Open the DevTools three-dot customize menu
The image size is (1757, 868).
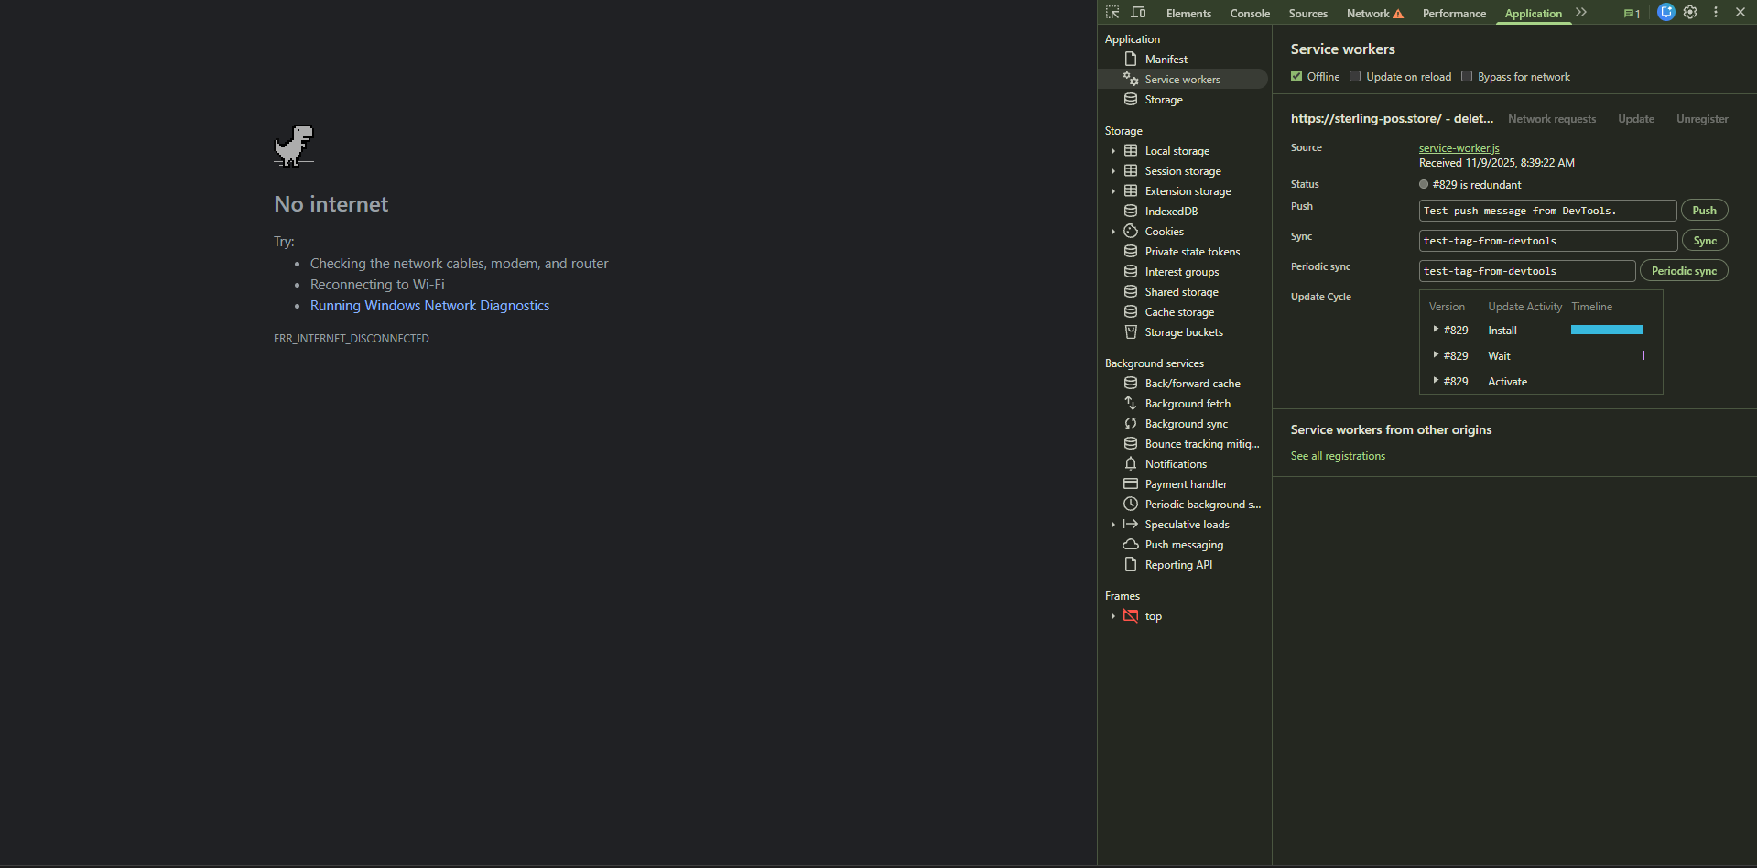tap(1716, 13)
